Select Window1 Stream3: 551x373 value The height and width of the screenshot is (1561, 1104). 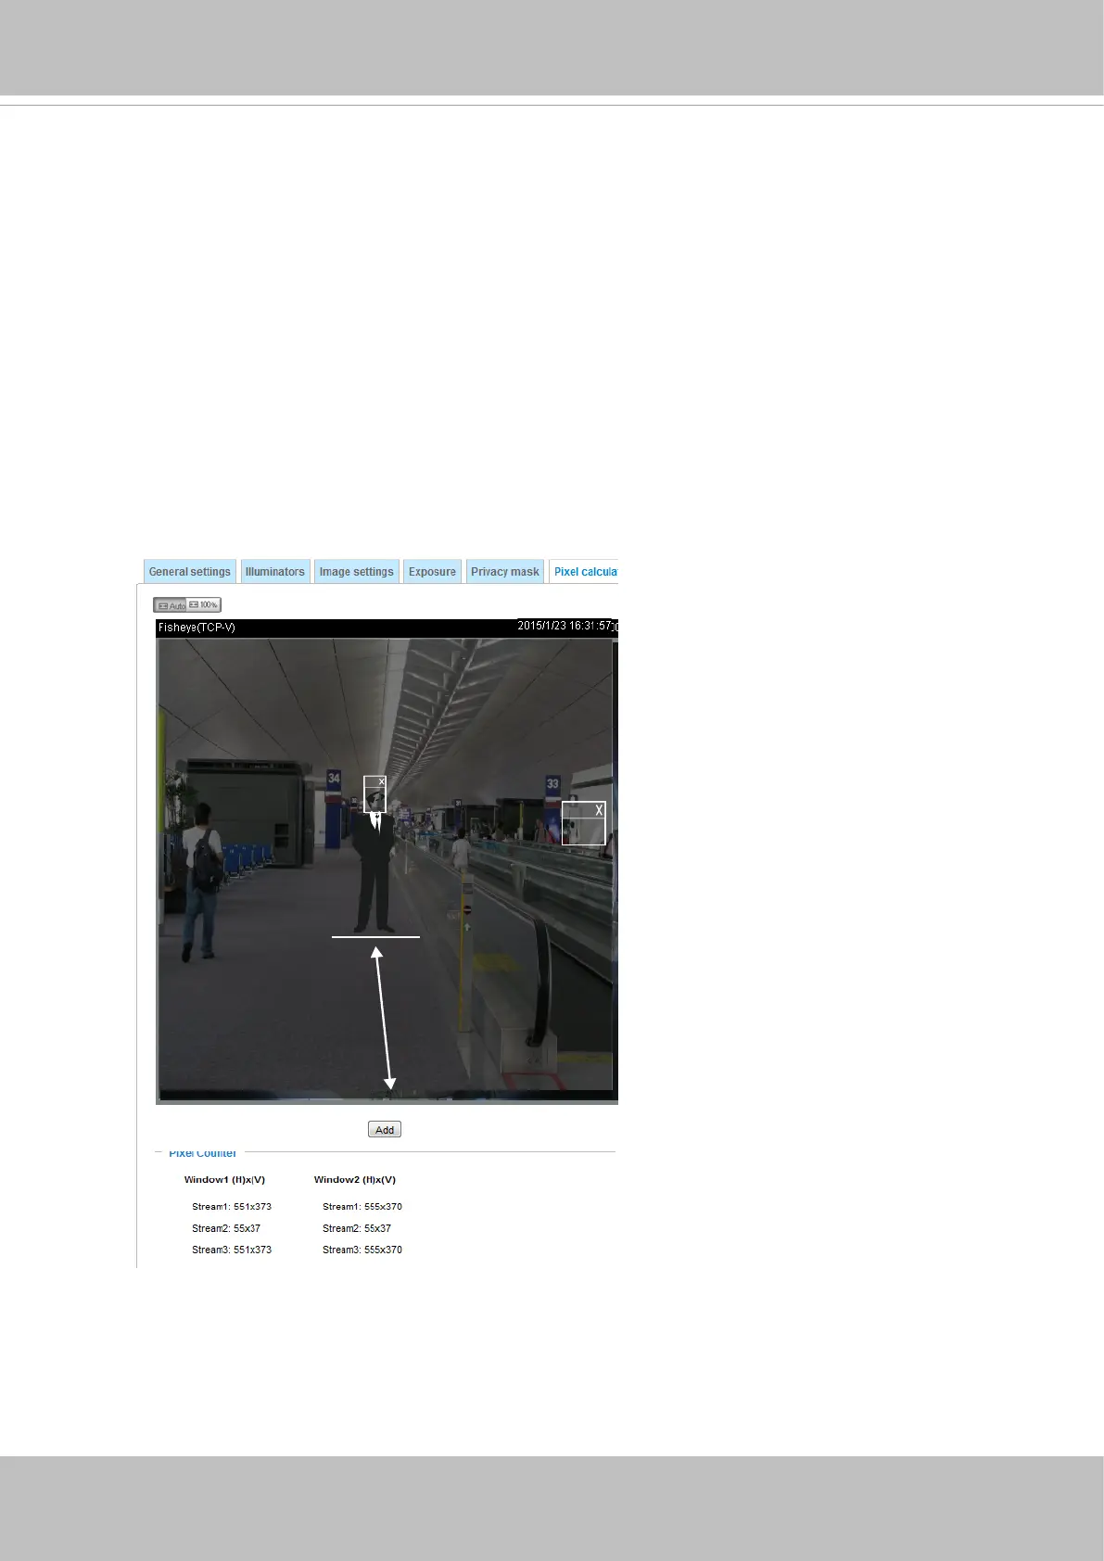(232, 1250)
